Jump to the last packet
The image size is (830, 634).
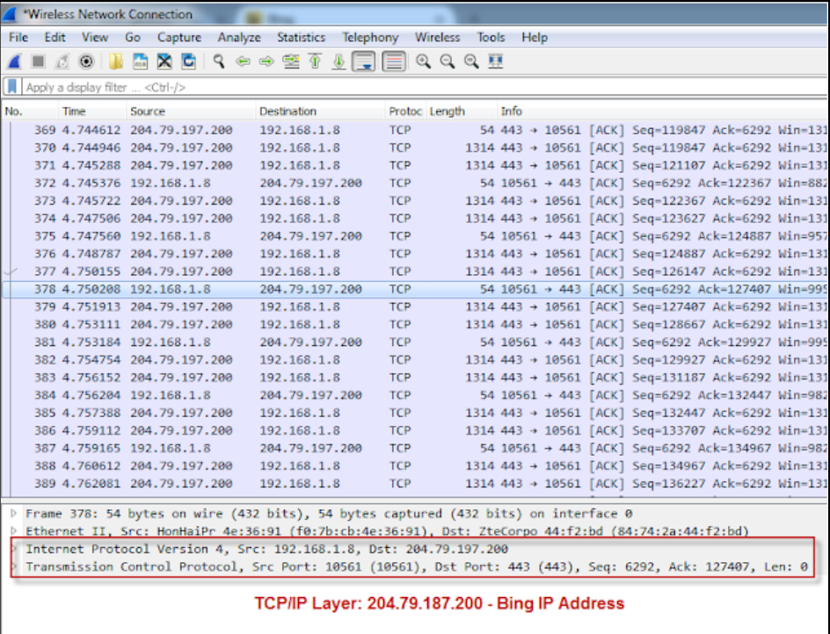(339, 61)
